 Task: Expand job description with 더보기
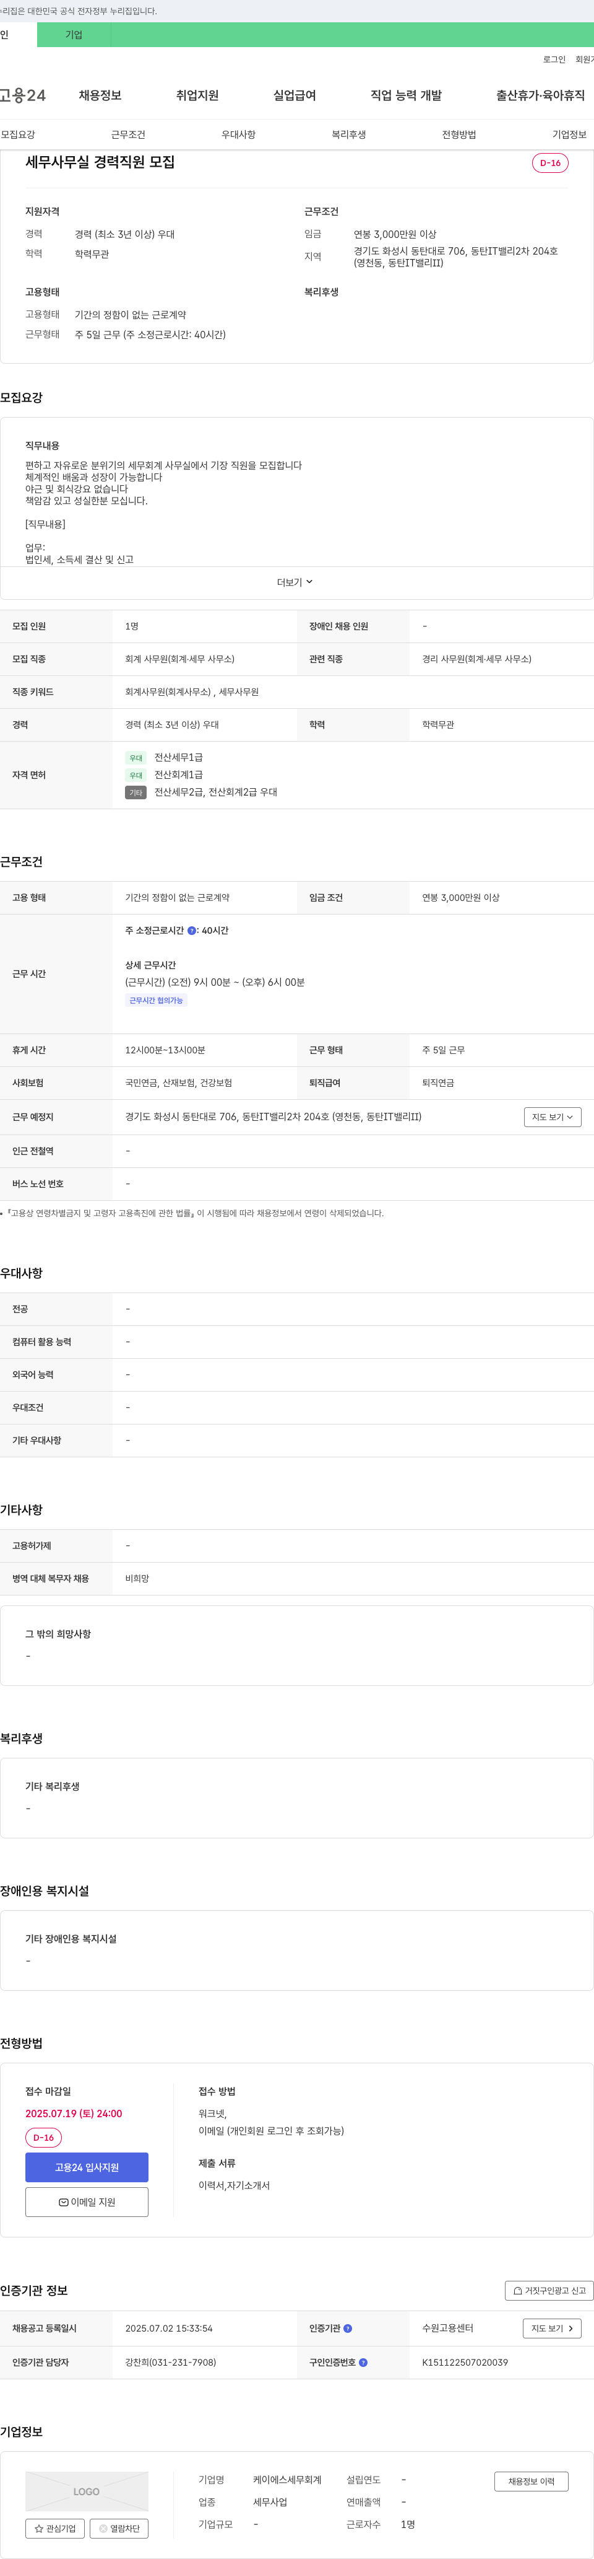(x=295, y=582)
